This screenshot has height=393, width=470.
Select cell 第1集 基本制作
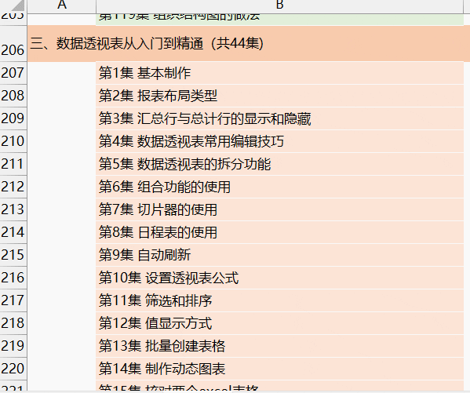coord(279,73)
